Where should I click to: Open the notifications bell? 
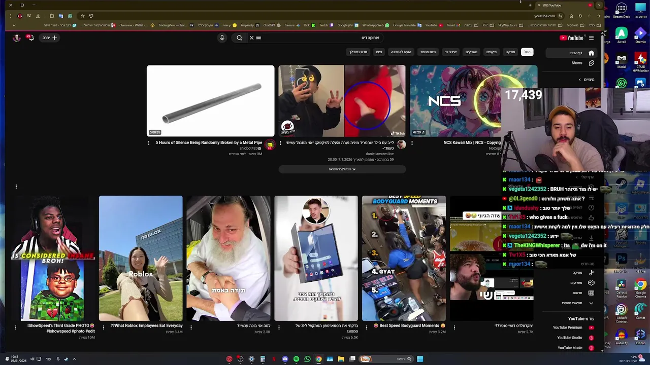[x=30, y=38]
